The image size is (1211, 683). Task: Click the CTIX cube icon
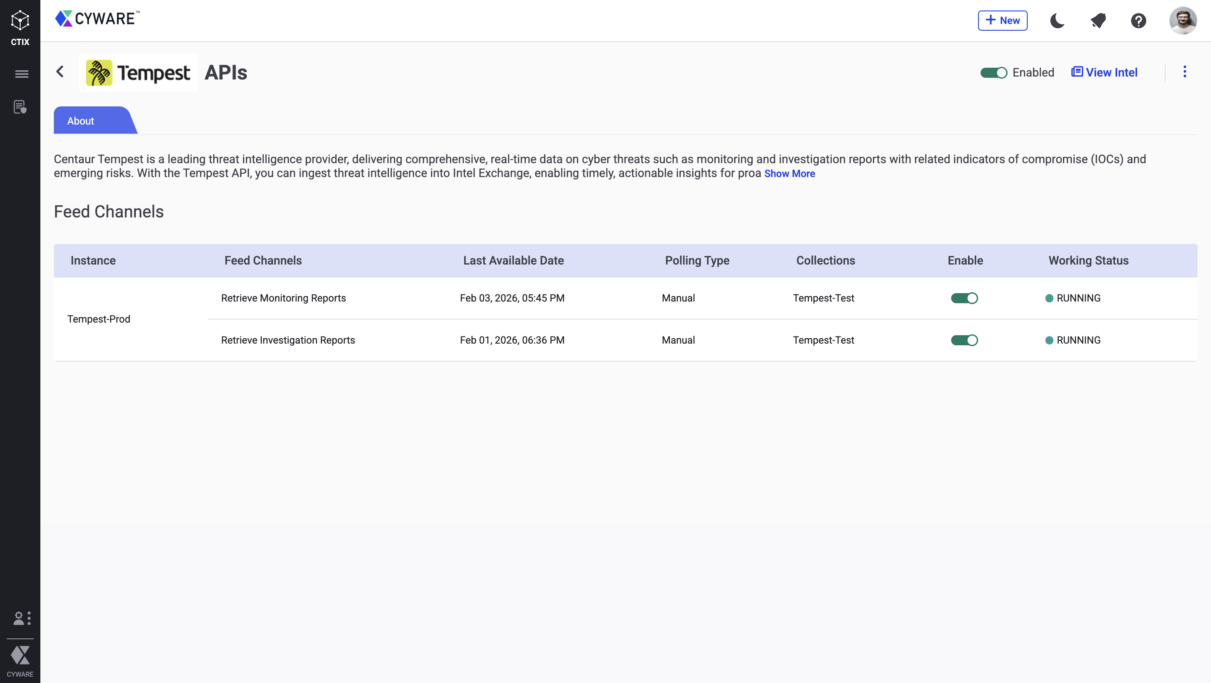(x=20, y=21)
